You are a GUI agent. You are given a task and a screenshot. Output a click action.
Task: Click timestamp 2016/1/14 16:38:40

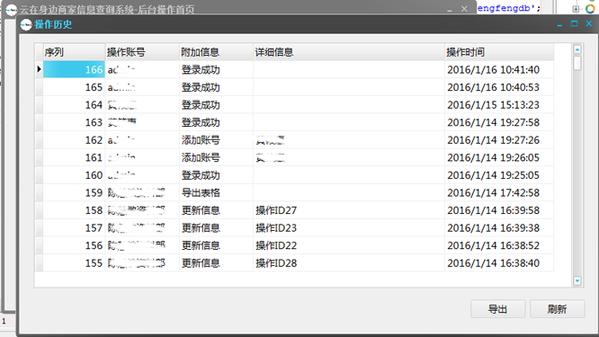pyautogui.click(x=493, y=263)
